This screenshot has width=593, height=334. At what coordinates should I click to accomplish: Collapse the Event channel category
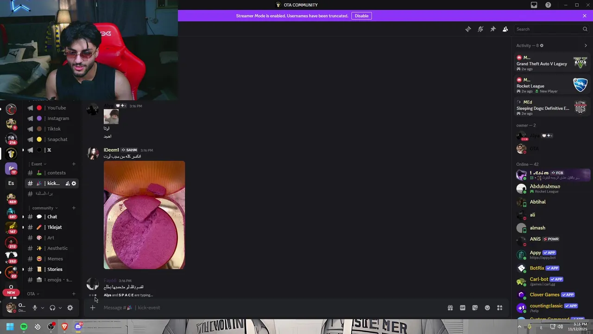coord(38,164)
